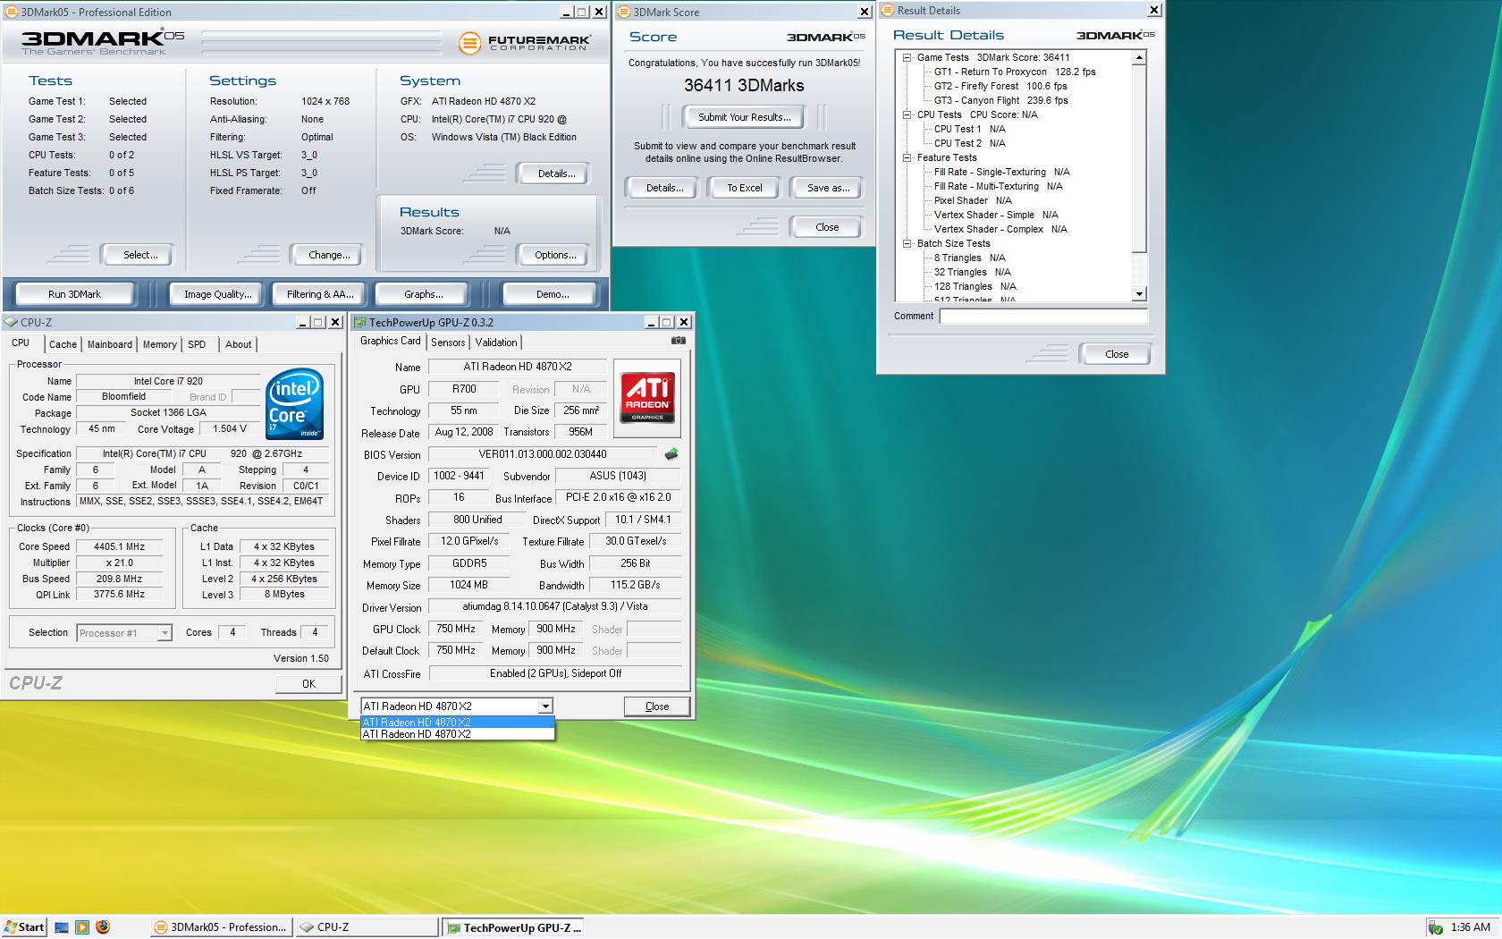Select GT3 - Canyon Flight result row
Viewport: 1502px width, 939px height.
(x=1000, y=100)
